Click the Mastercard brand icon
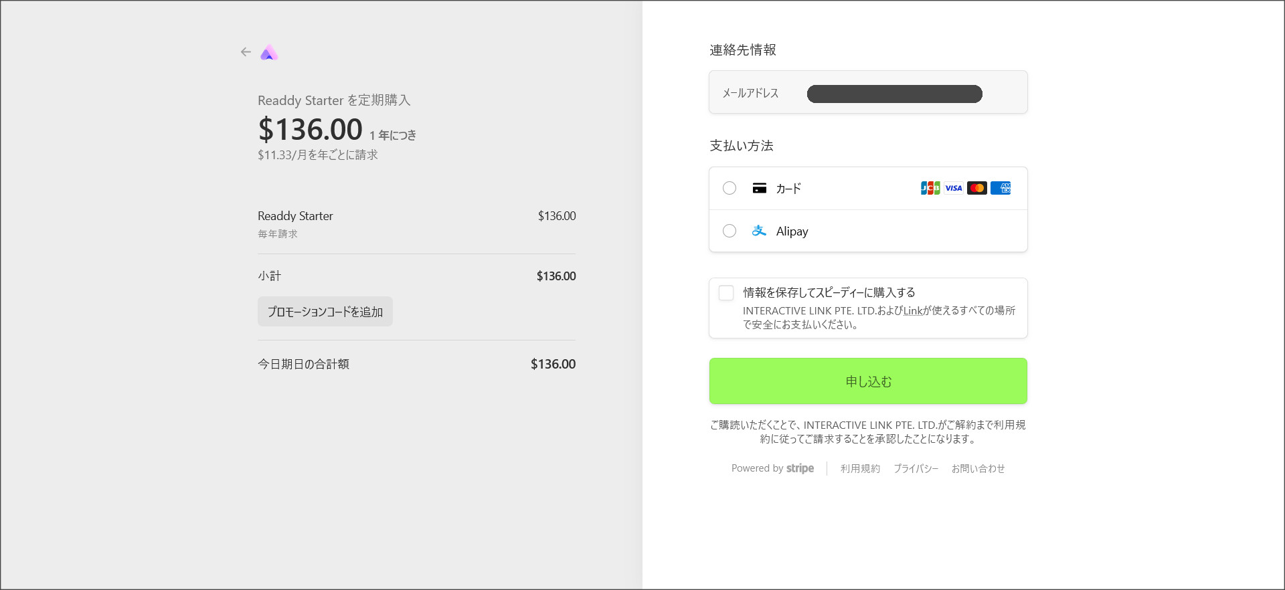 [976, 188]
